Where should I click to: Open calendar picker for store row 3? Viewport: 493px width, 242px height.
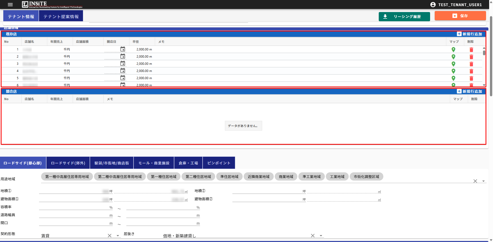tap(123, 64)
